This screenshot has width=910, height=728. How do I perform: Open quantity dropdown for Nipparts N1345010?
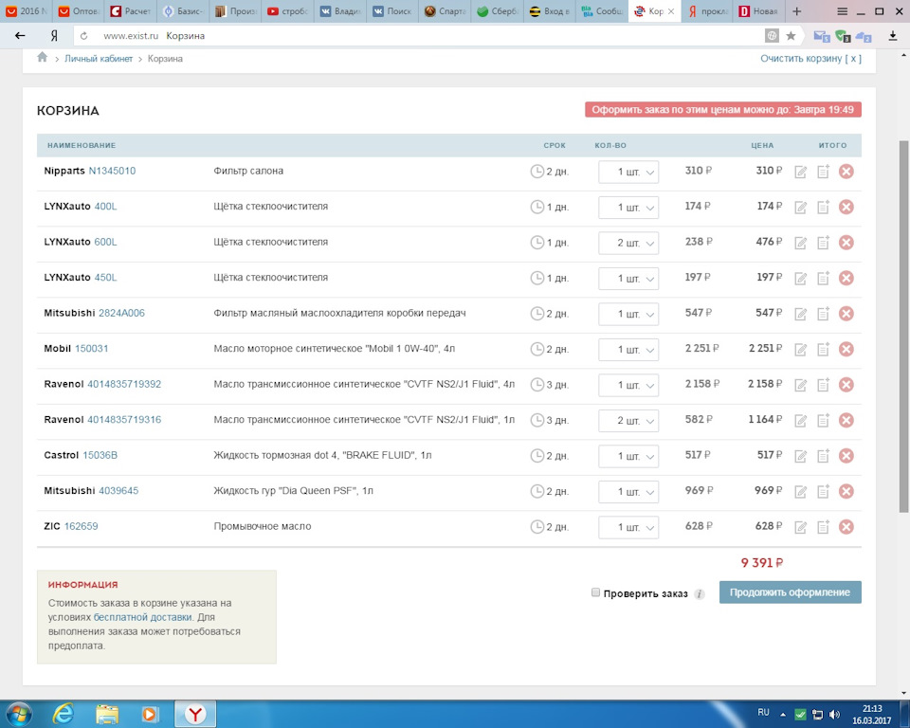point(628,172)
